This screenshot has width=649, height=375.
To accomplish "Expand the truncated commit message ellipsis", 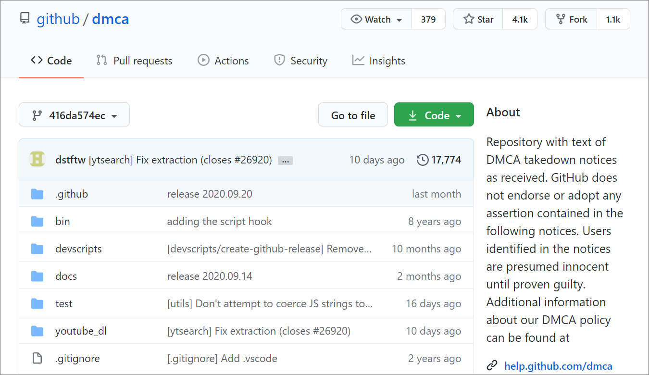I will click(x=285, y=160).
